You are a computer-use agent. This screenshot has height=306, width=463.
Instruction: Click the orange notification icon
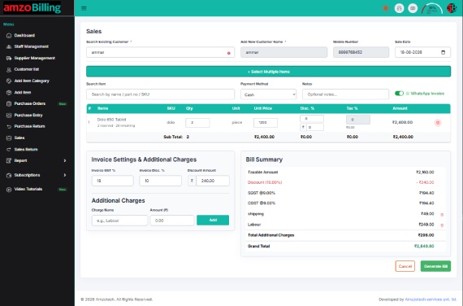tap(386, 8)
